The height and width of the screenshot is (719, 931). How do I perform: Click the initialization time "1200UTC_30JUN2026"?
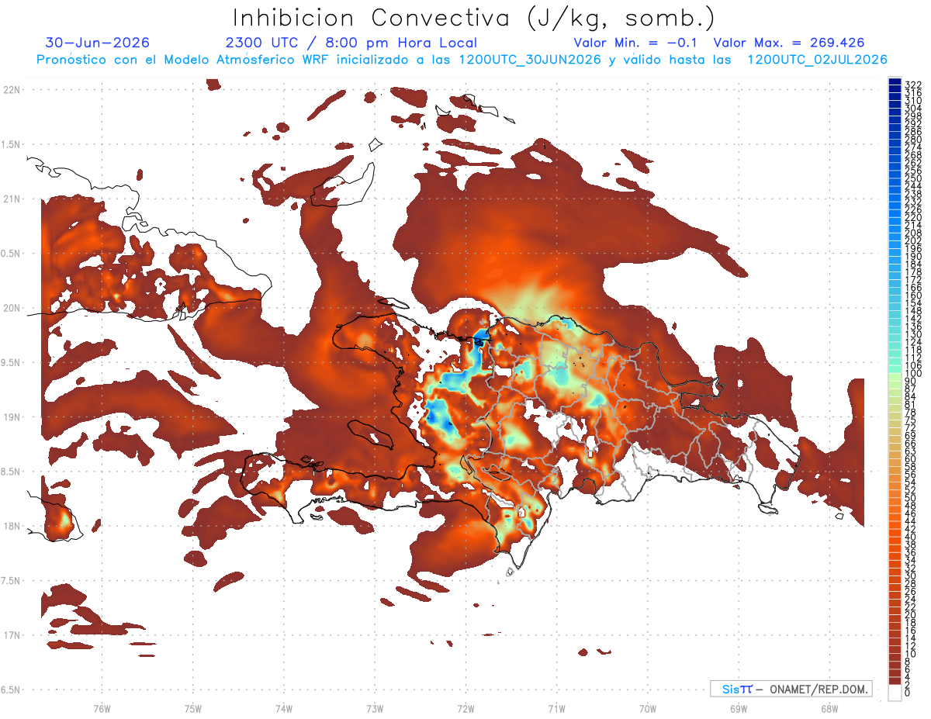[x=530, y=60]
